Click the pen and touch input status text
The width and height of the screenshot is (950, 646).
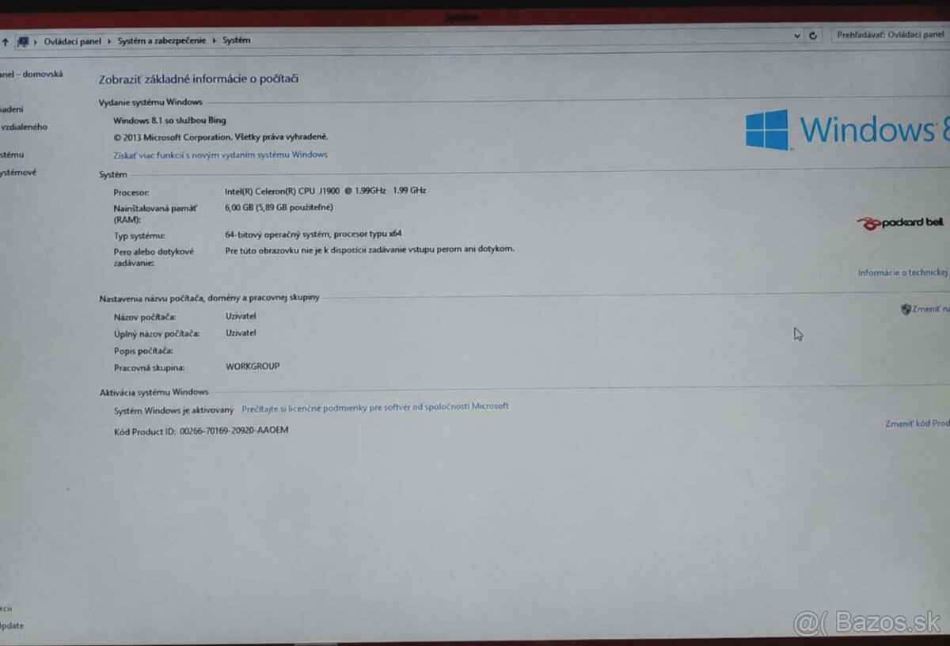click(370, 249)
